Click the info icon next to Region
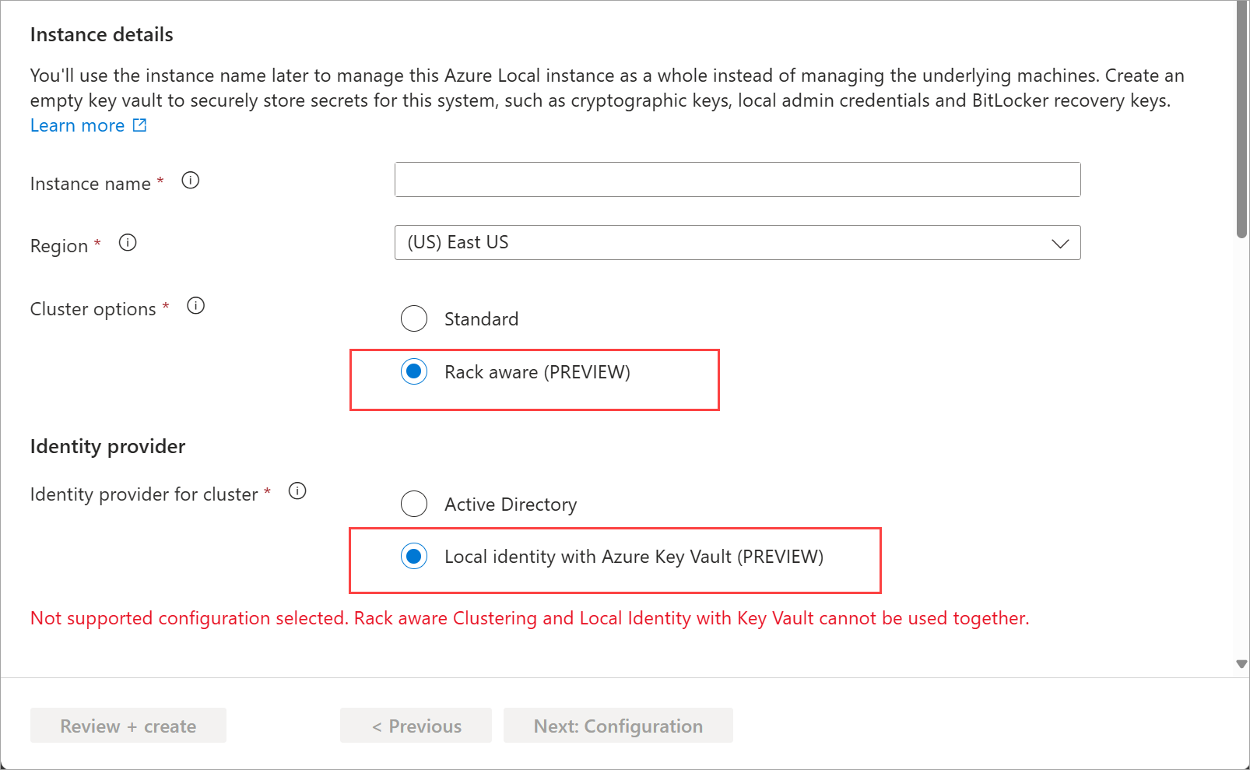This screenshot has height=770, width=1250. coord(128,243)
